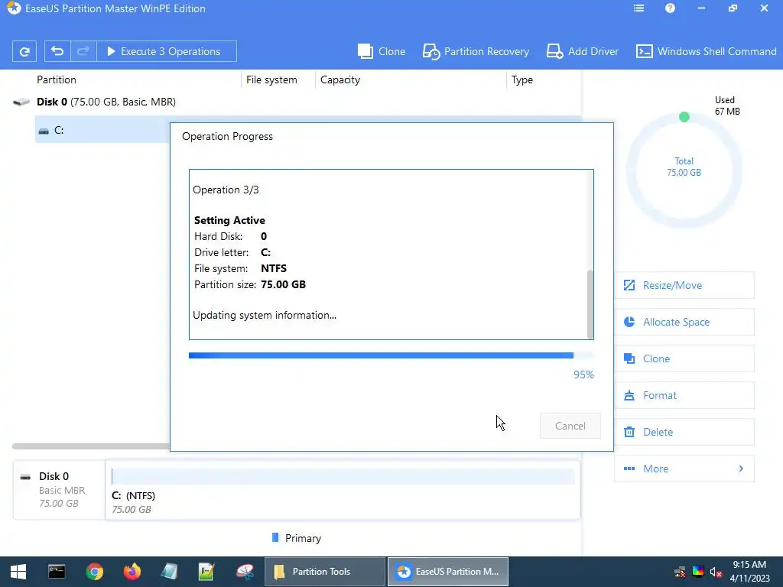Switch to Partition Tools taskbar window
Screen dimensions: 783x587
click(324, 572)
